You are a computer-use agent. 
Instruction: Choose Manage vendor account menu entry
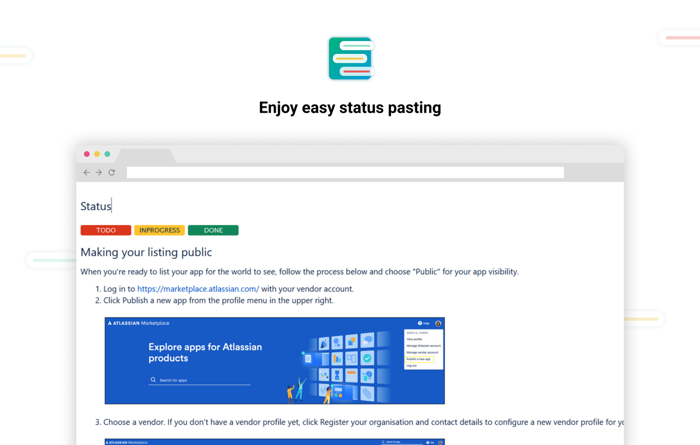(422, 353)
